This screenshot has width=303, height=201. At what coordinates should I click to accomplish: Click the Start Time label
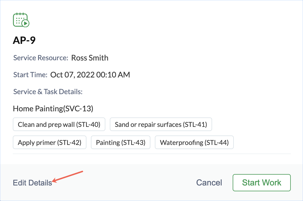click(x=30, y=75)
